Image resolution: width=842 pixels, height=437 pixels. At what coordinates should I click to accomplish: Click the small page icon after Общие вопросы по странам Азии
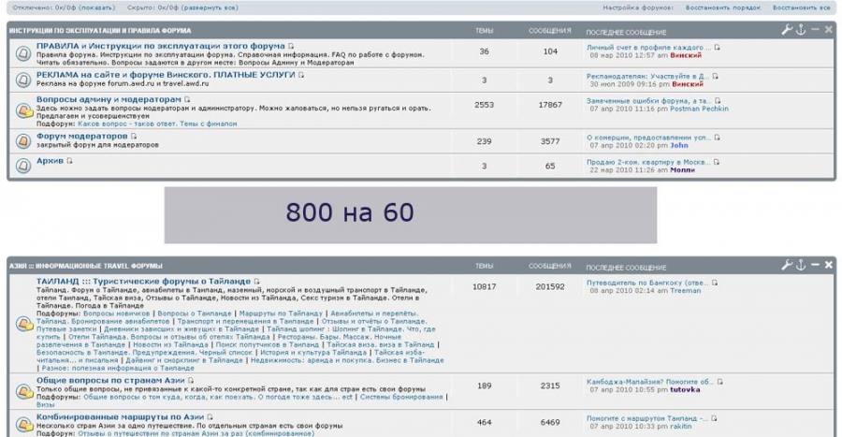pyautogui.click(x=191, y=381)
